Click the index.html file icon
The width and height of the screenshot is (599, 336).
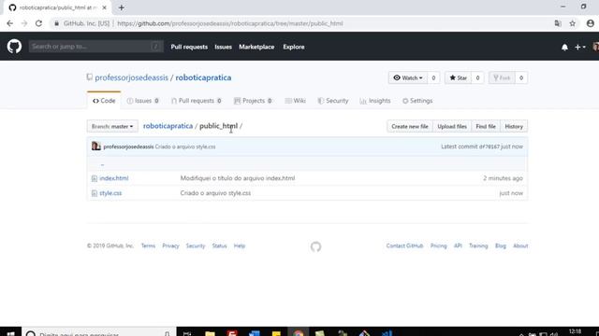pyautogui.click(x=95, y=178)
